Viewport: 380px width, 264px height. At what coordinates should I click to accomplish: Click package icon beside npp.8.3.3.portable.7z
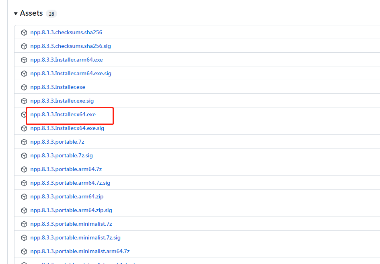click(24, 142)
